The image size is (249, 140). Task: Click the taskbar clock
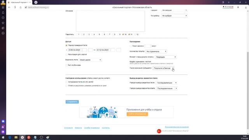coord(245,137)
